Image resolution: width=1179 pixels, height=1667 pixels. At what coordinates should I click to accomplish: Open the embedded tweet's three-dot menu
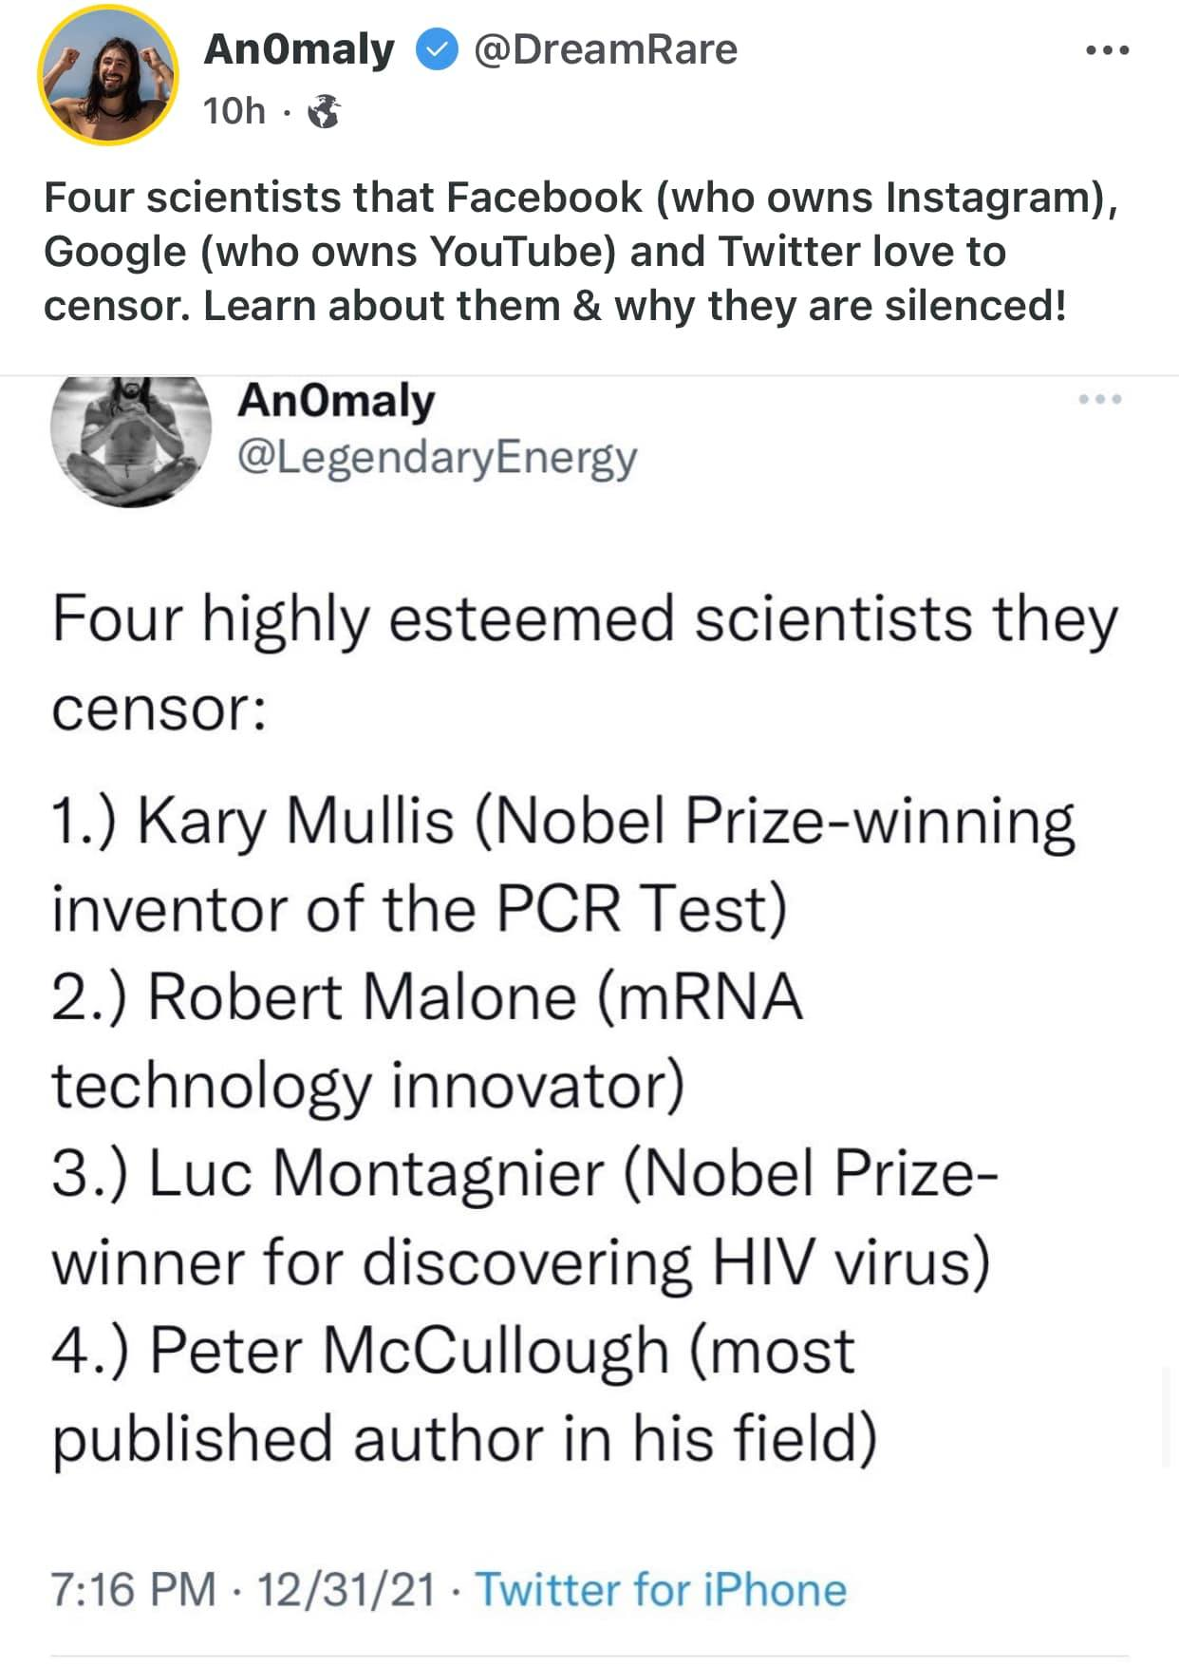pos(1100,399)
